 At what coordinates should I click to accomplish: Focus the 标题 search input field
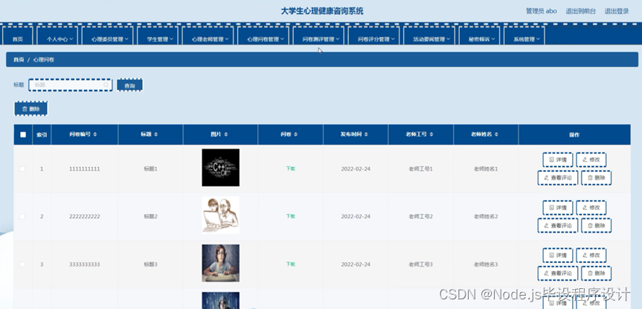click(x=71, y=85)
